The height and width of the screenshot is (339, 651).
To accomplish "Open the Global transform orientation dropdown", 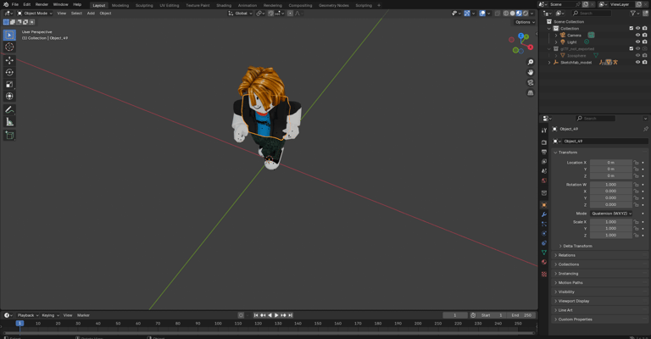I will [x=241, y=14].
